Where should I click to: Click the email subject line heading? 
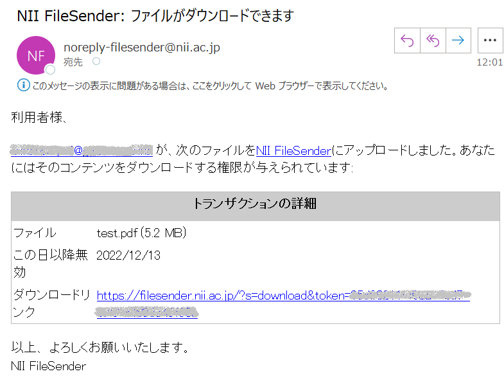pyautogui.click(x=155, y=16)
